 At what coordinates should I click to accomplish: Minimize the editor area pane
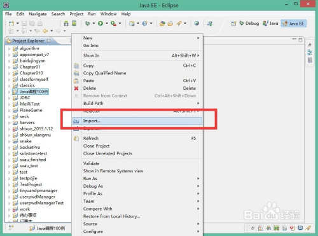click(294, 39)
